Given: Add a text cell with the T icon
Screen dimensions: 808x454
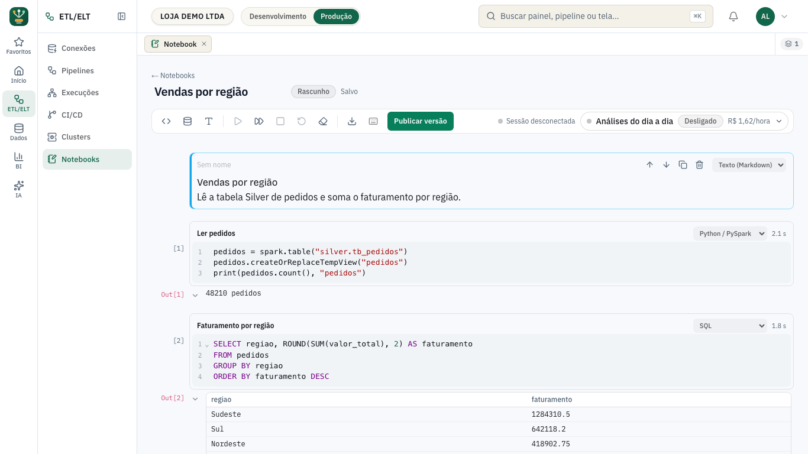Looking at the screenshot, I should coord(209,121).
